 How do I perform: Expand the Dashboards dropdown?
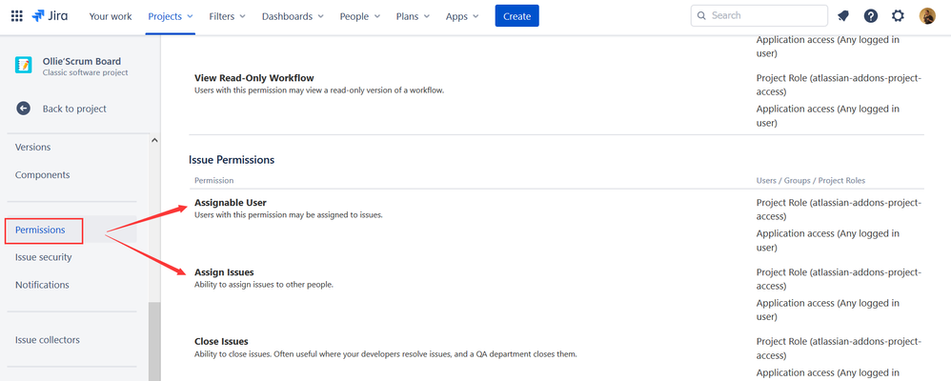(x=293, y=16)
